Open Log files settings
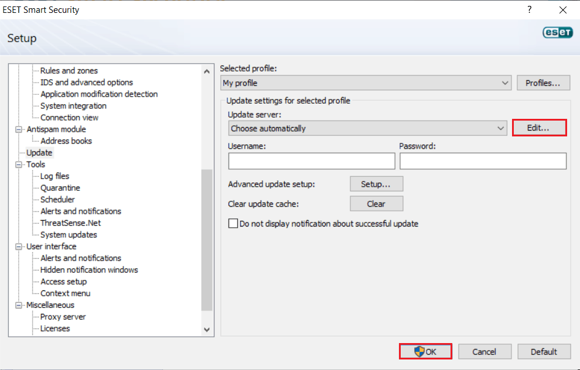 pyautogui.click(x=54, y=176)
